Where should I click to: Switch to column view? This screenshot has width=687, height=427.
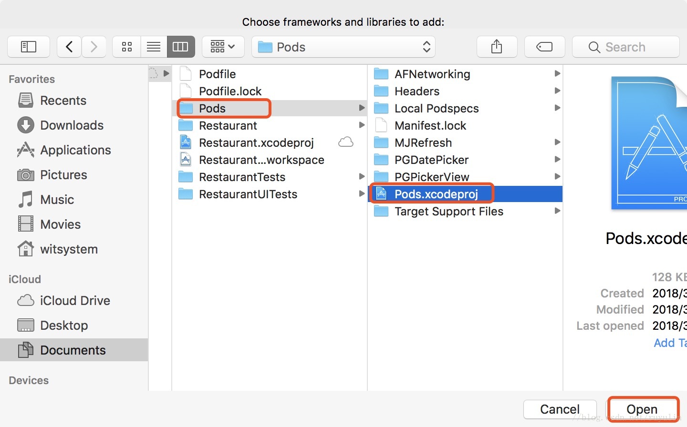[181, 47]
